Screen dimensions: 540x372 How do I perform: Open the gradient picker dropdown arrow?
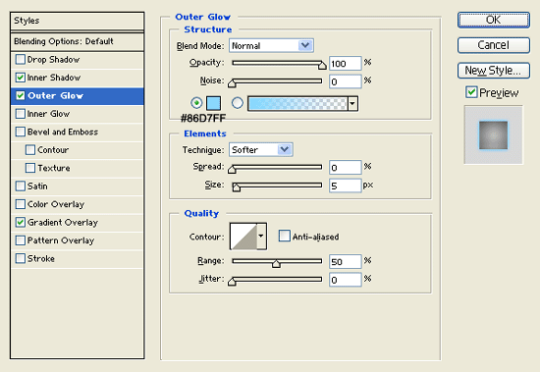352,104
